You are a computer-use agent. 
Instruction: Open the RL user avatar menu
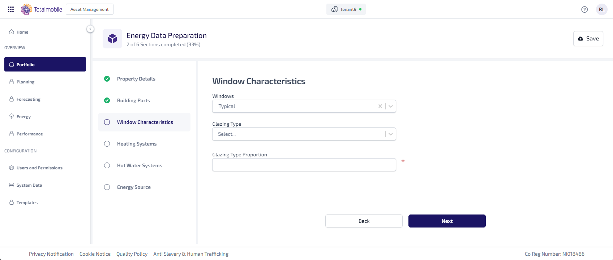tap(602, 9)
